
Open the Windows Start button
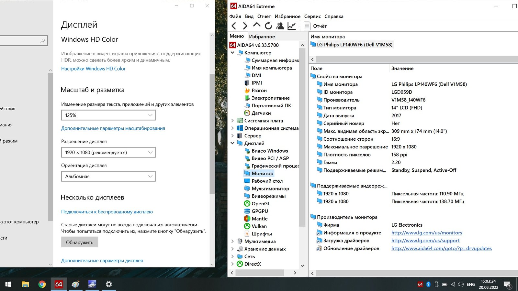point(8,284)
